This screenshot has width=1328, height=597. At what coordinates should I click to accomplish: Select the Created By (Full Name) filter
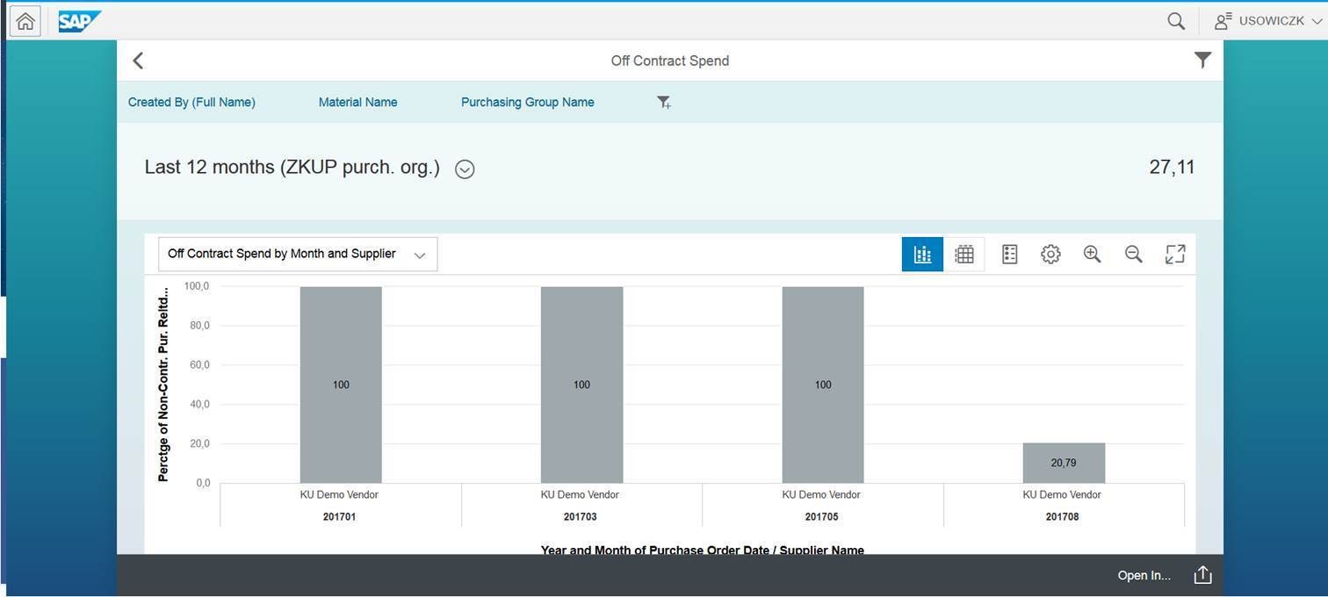point(191,102)
